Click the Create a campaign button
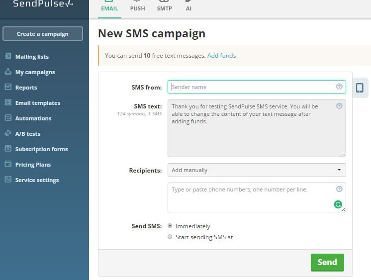 click(x=43, y=34)
